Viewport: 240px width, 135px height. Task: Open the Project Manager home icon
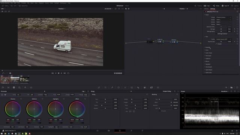[x=232, y=131]
